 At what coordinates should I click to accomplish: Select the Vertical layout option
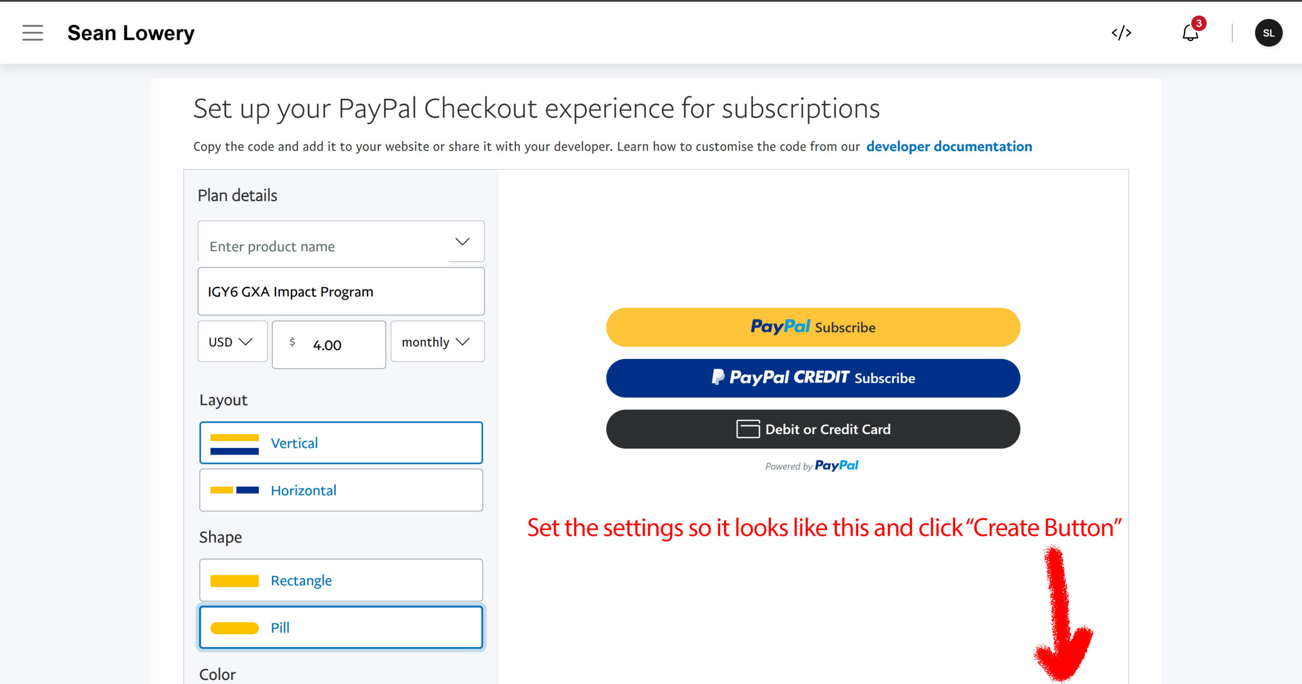point(341,443)
